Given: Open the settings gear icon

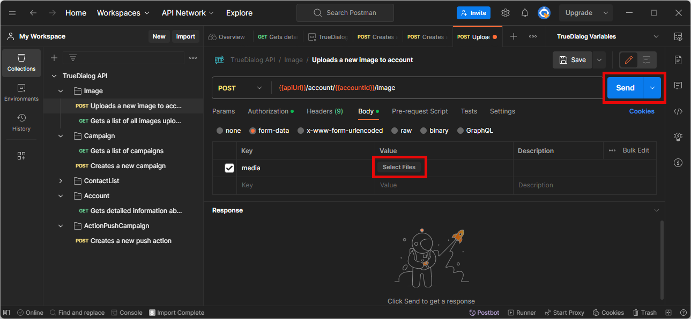Looking at the screenshot, I should [506, 13].
